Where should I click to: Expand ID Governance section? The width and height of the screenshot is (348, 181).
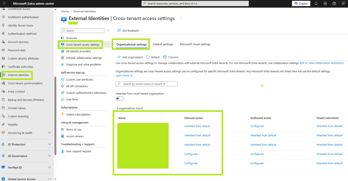tap(50, 156)
